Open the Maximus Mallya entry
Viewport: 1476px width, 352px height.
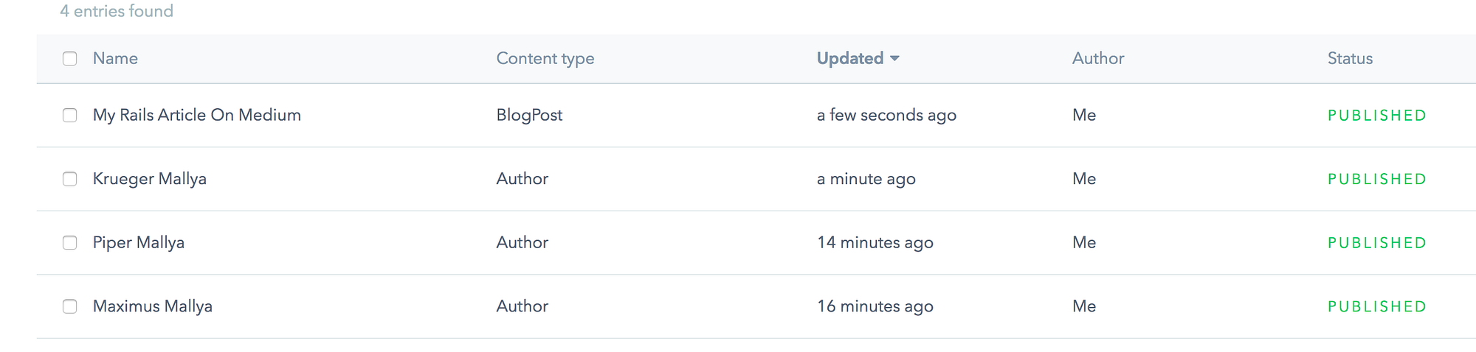point(152,306)
